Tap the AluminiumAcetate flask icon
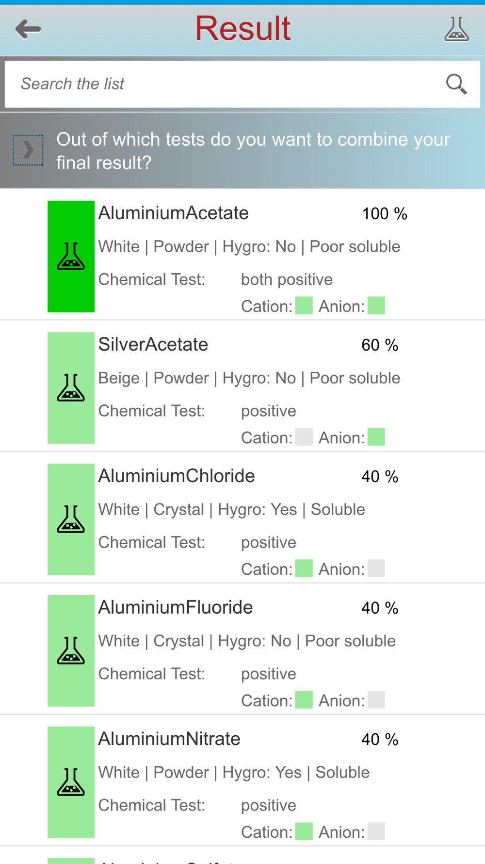485x864 pixels. (x=71, y=256)
